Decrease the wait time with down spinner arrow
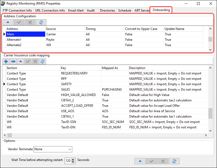The image size is (217, 168). point(73,162)
